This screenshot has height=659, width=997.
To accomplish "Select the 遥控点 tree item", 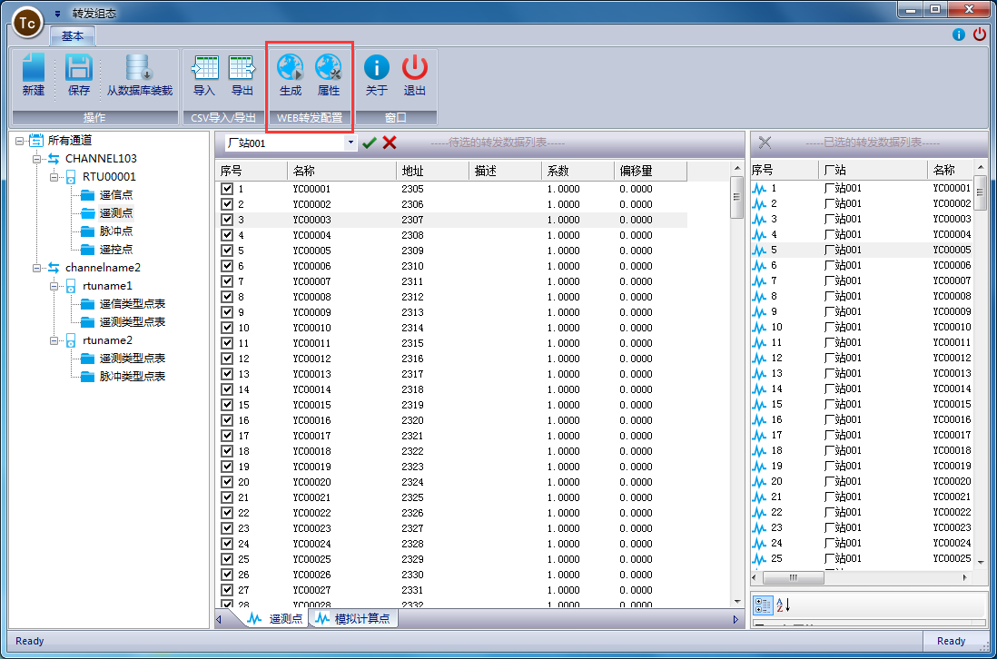I will coord(116,250).
